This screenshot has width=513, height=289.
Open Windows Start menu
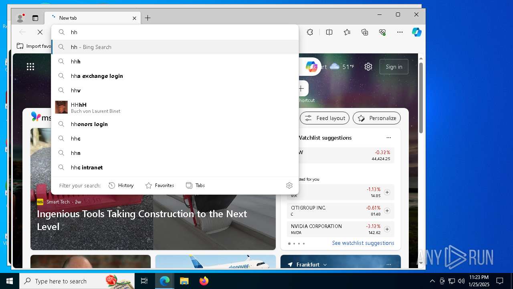(10, 281)
